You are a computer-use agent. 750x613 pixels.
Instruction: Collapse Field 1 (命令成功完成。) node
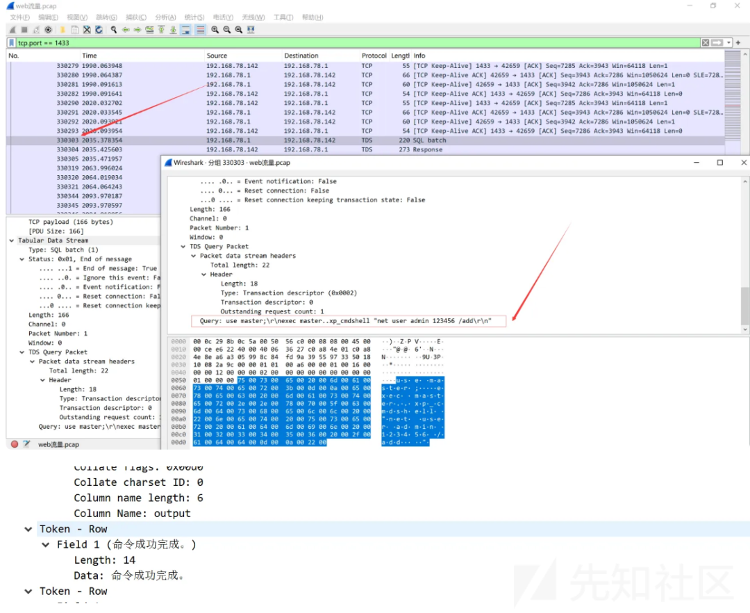tap(45, 545)
